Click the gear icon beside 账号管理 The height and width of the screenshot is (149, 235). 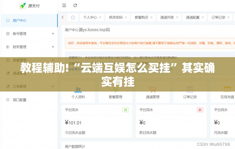(x=8, y=34)
